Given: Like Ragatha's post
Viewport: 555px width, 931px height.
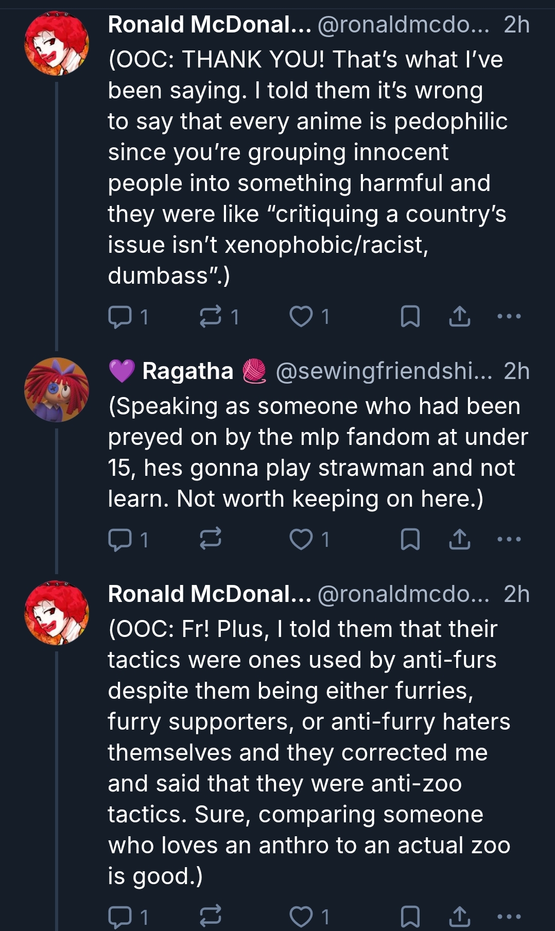Looking at the screenshot, I should pyautogui.click(x=301, y=540).
